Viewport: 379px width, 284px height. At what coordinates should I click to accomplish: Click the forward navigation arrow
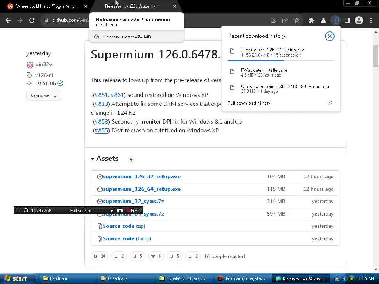point(20,21)
